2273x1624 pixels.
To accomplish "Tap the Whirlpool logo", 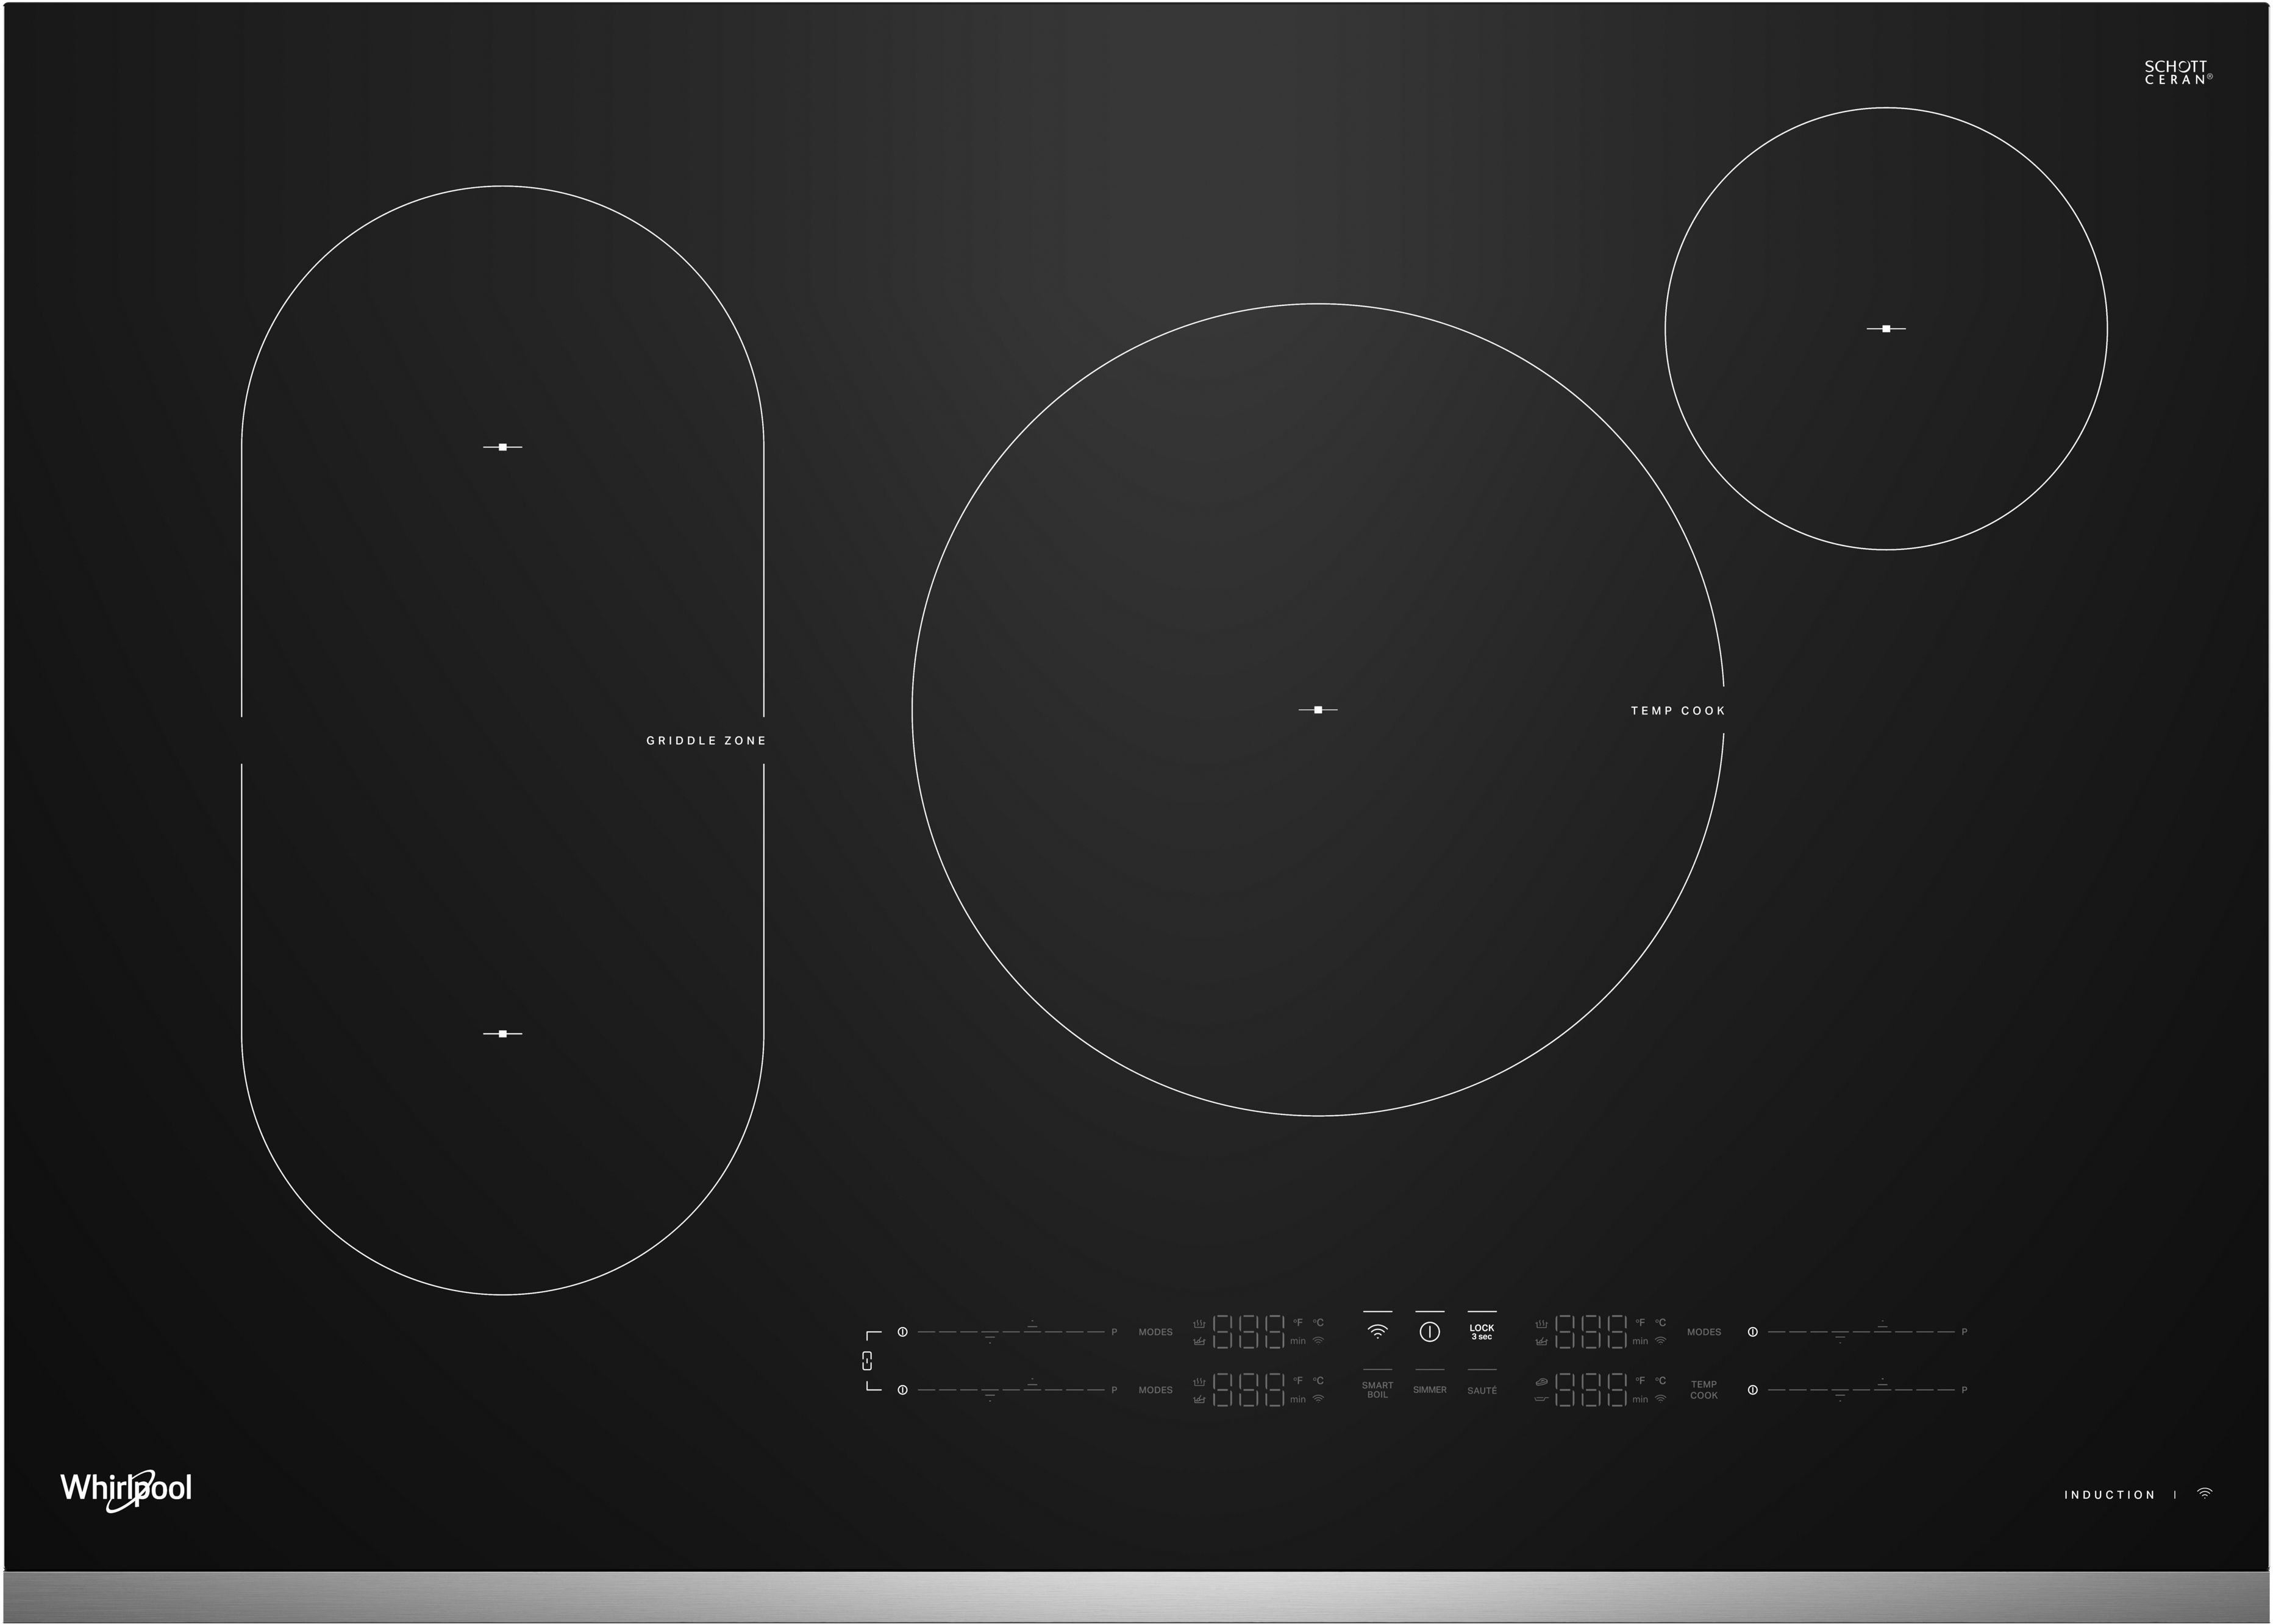I will [126, 1489].
